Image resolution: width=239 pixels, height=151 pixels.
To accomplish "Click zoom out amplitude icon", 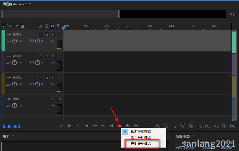I will click(165, 126).
